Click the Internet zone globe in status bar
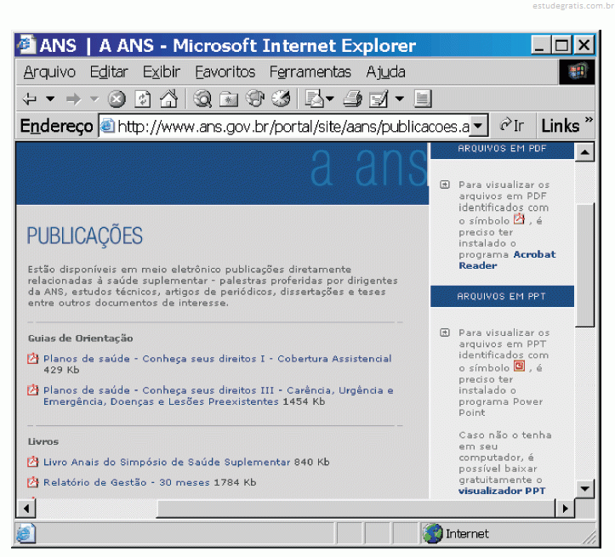 tap(433, 533)
